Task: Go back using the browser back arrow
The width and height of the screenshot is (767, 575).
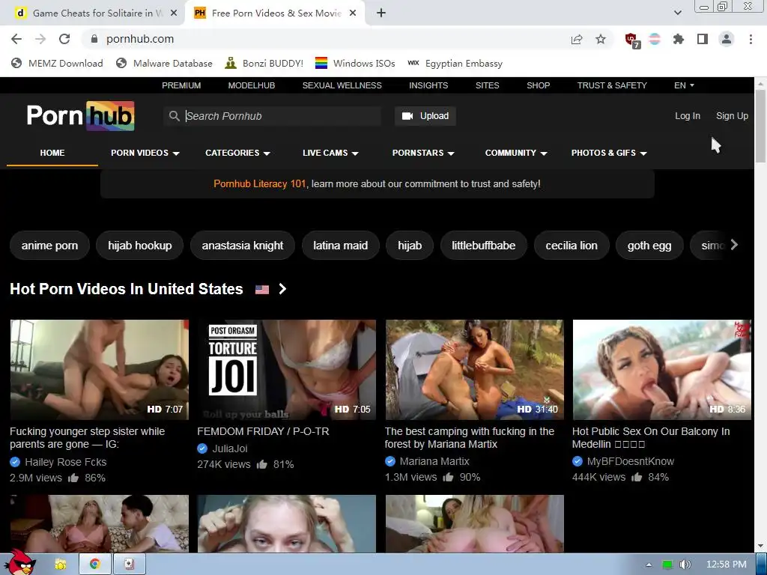Action: point(16,39)
